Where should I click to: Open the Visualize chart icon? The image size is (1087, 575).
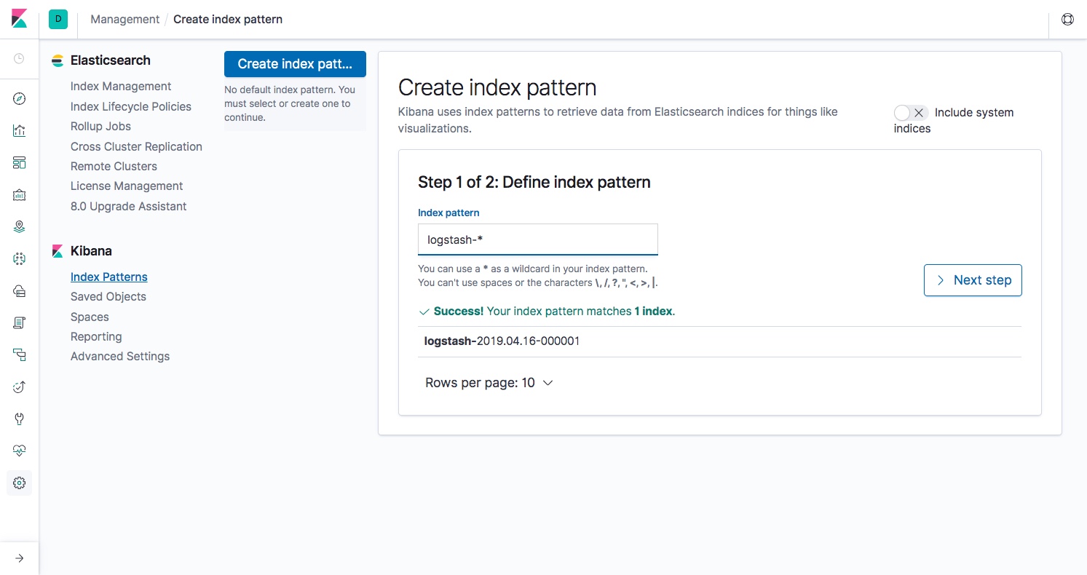(20, 131)
